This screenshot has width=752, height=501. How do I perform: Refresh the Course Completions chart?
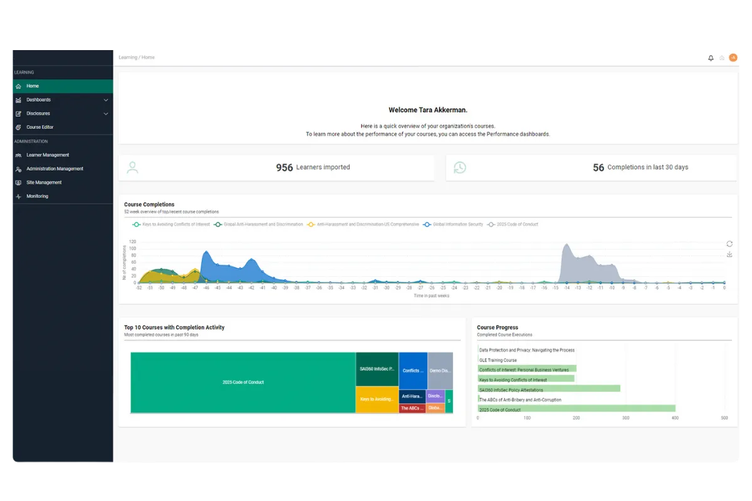[x=729, y=244]
